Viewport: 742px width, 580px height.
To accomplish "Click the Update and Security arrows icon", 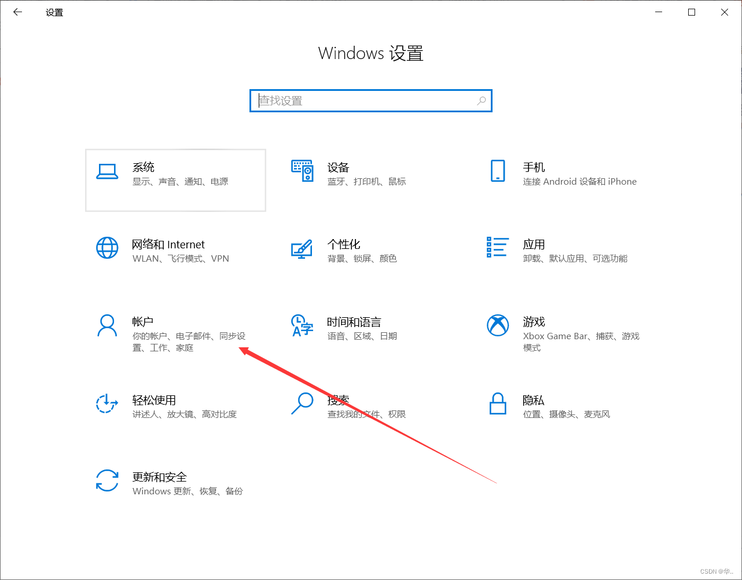I will point(107,480).
